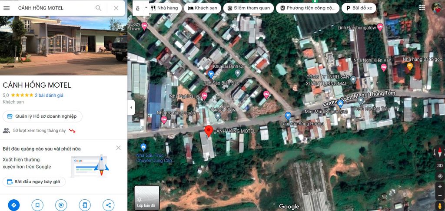Click the unlabeled hotel marker near Haircut
The height and width of the screenshot is (211, 445).
pyautogui.click(x=266, y=94)
